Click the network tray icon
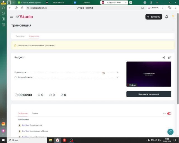This screenshot has width=179, height=143. pyautogui.click(x=152, y=140)
